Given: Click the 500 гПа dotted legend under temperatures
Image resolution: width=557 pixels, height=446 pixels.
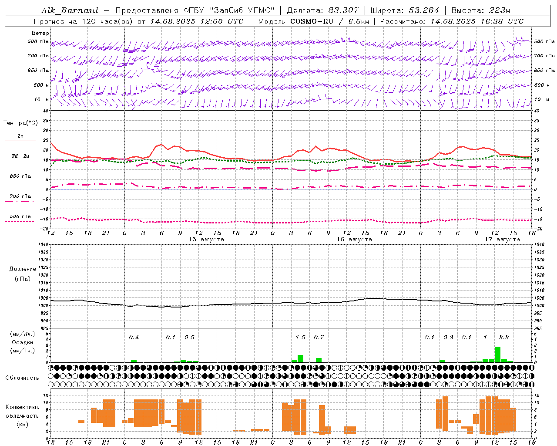Looking at the screenshot, I should [x=20, y=216].
